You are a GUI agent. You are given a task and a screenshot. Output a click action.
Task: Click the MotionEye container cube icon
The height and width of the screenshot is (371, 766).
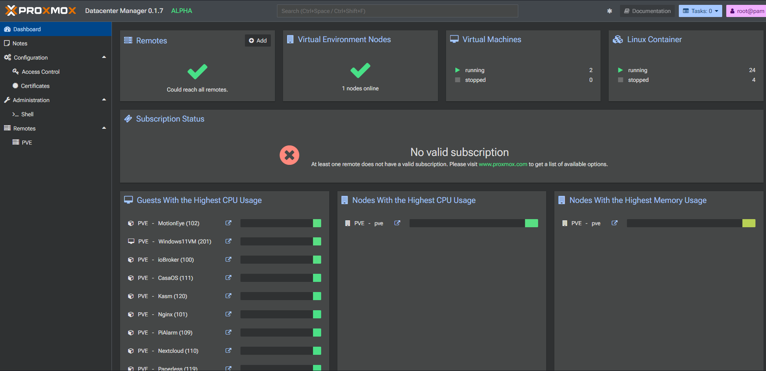(131, 223)
